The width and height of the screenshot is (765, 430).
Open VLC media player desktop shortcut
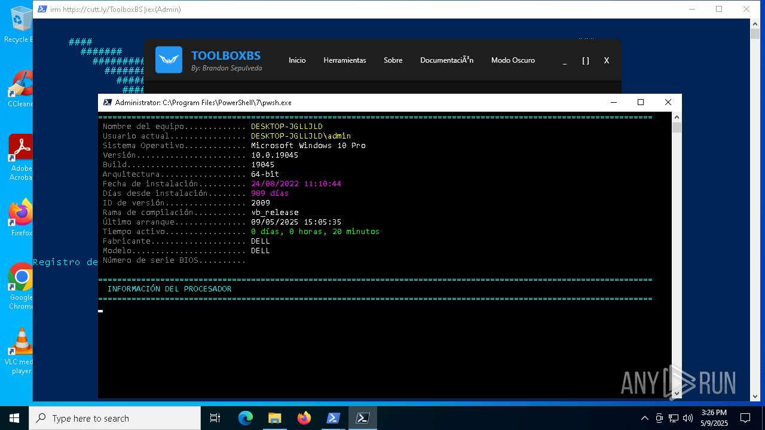[20, 351]
